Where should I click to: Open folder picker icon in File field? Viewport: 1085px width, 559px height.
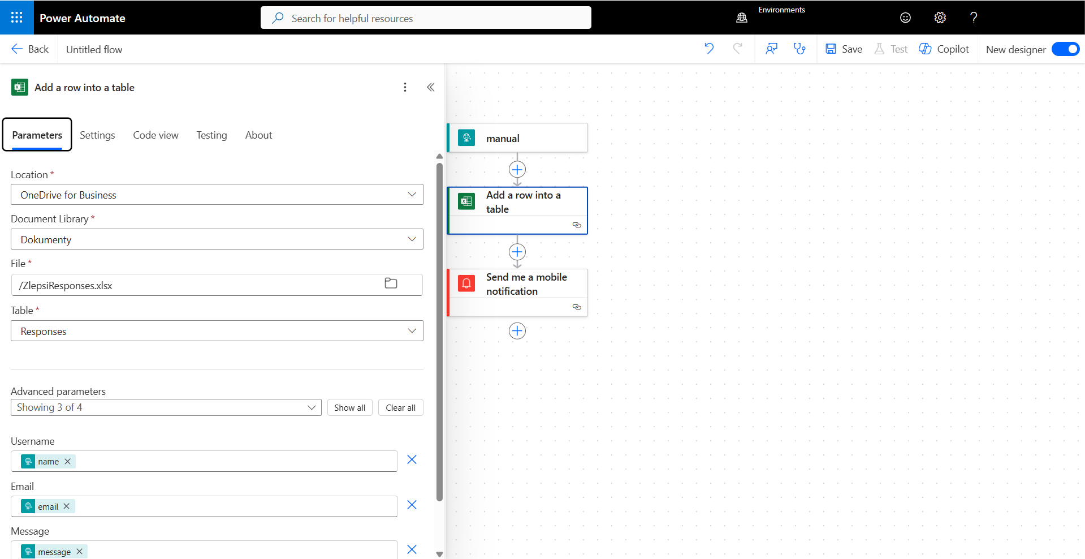coord(391,283)
